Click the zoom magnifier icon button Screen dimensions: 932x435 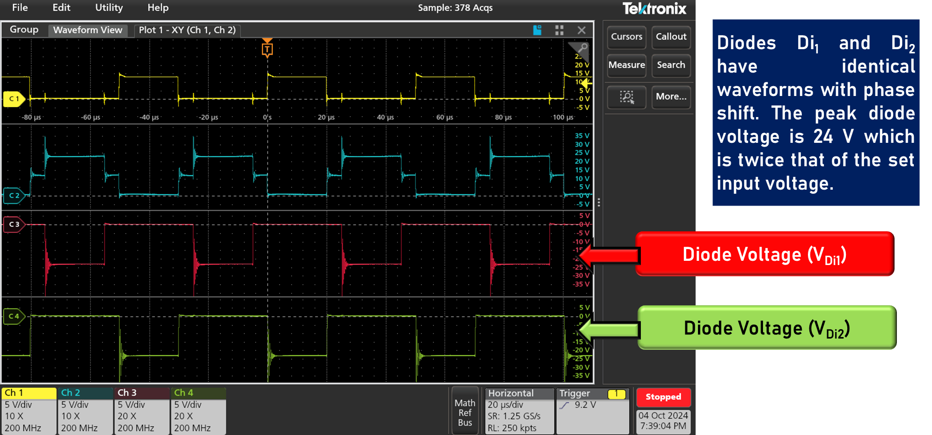click(626, 97)
